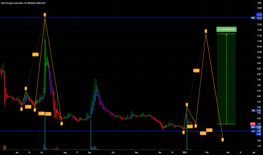Image resolution: width=263 pixels, height=155 pixels.
Task: Click the Aug date on the time axis
Action: pyautogui.click(x=65, y=152)
